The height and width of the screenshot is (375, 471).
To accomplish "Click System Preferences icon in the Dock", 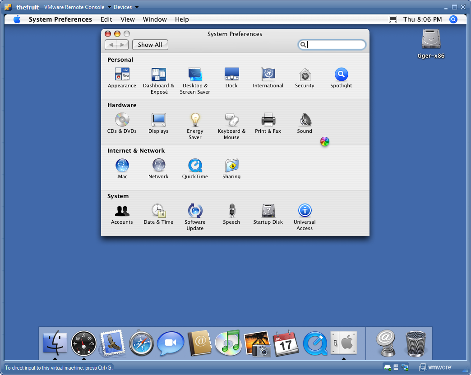I will [344, 343].
